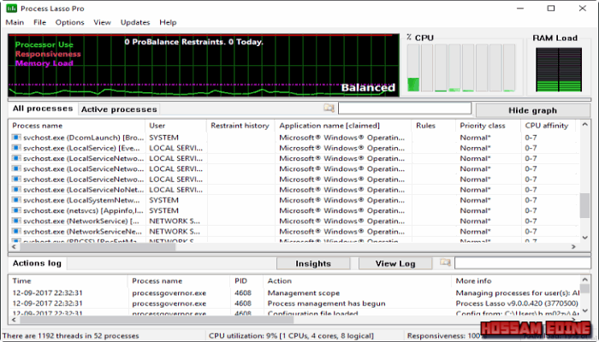
Task: Switch to the Active processes tab
Action: pyautogui.click(x=119, y=109)
